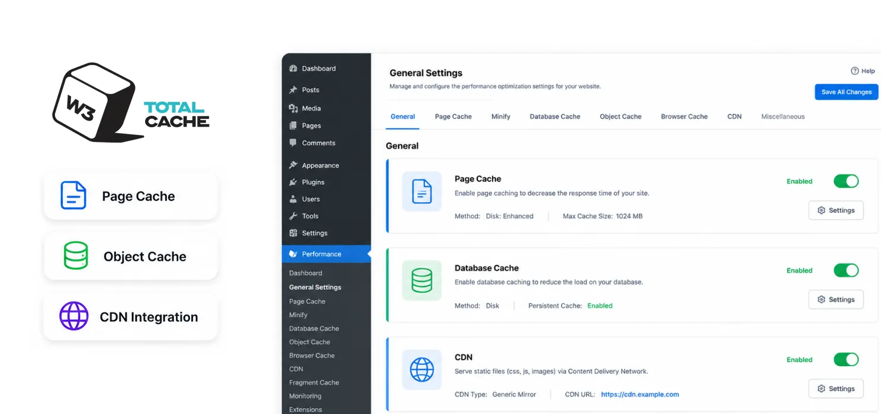Open Database Cache in Performance submenu
881x414 pixels.
pos(314,329)
